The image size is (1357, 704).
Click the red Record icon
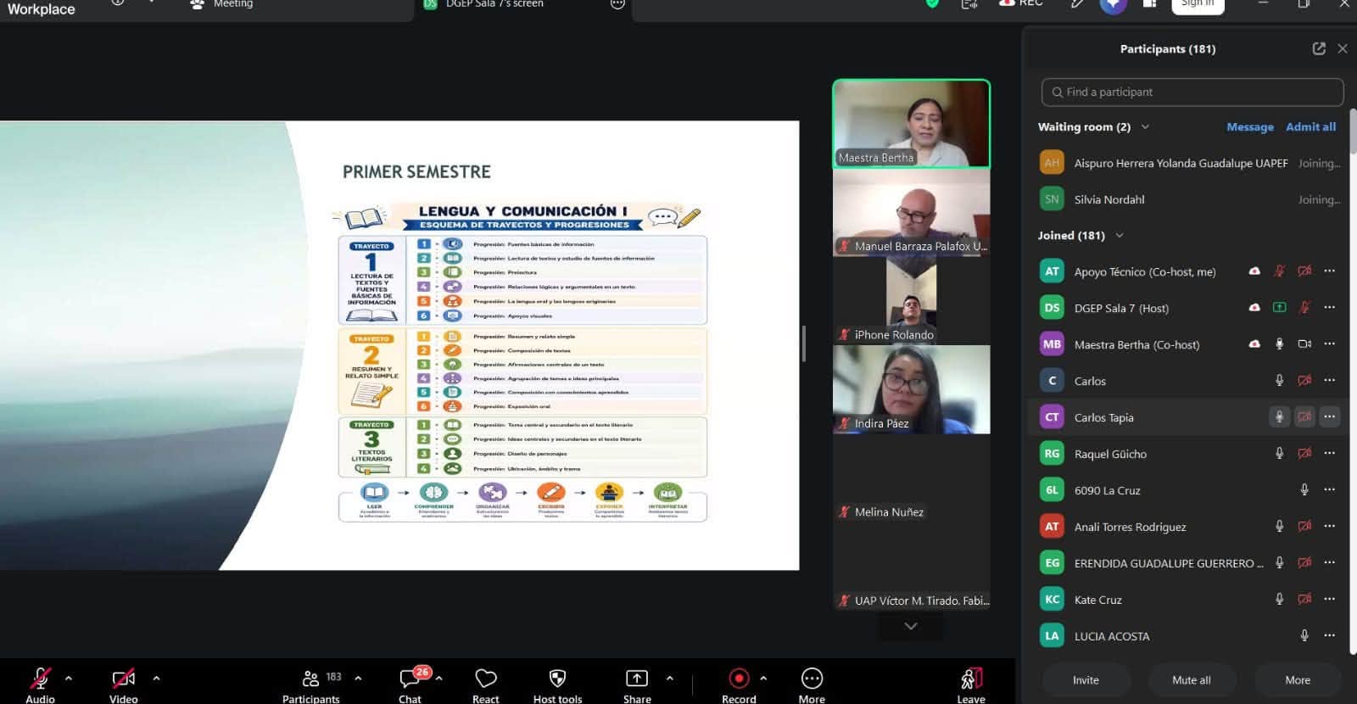[739, 678]
